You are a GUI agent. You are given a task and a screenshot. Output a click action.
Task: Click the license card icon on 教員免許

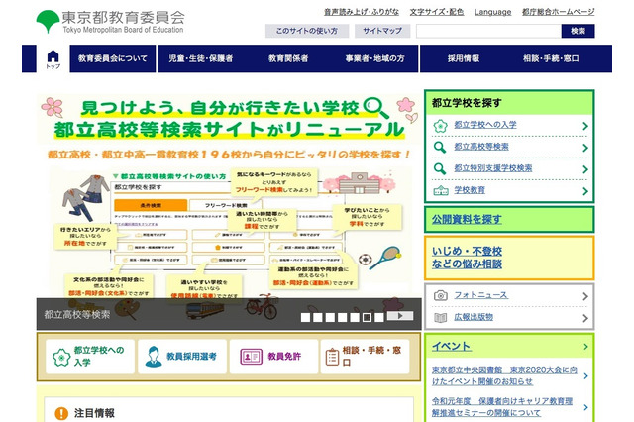(x=251, y=357)
